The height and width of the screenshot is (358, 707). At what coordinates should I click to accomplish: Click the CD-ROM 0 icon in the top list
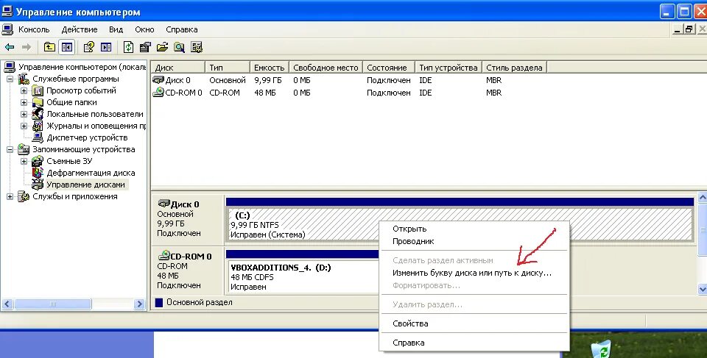pyautogui.click(x=158, y=93)
